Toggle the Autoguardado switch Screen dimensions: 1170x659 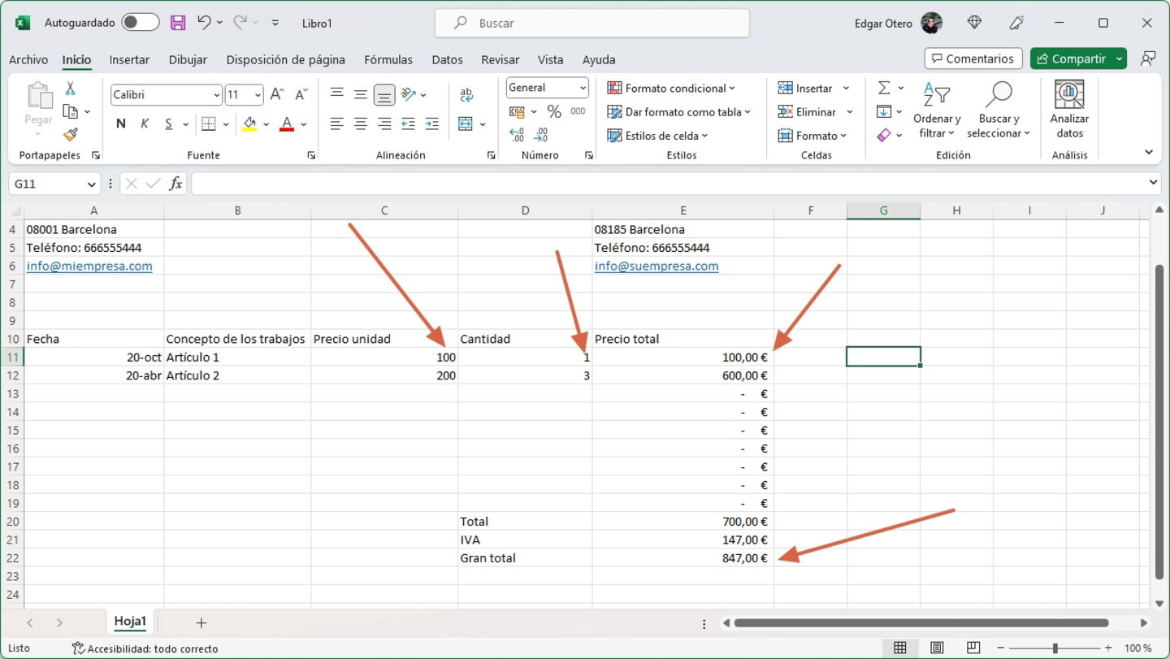pyautogui.click(x=141, y=23)
